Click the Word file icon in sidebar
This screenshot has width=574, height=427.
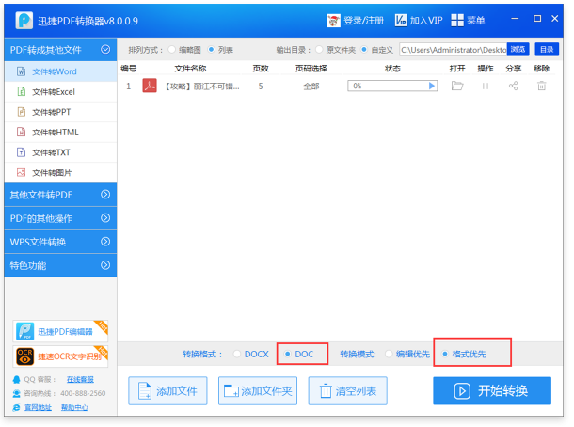tap(22, 71)
